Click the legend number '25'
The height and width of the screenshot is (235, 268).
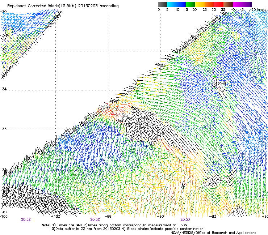(205, 10)
